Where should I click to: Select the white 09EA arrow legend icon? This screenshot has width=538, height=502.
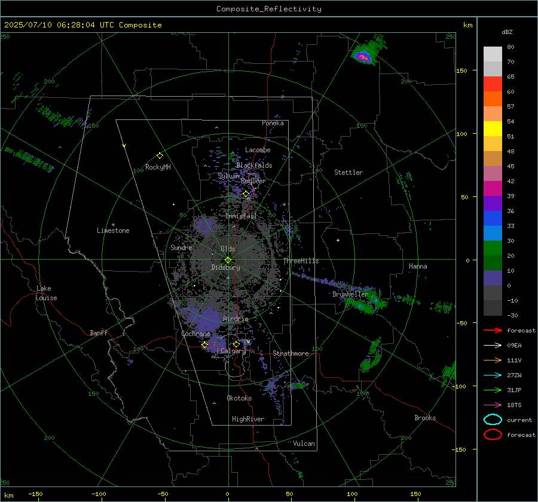[x=493, y=346]
